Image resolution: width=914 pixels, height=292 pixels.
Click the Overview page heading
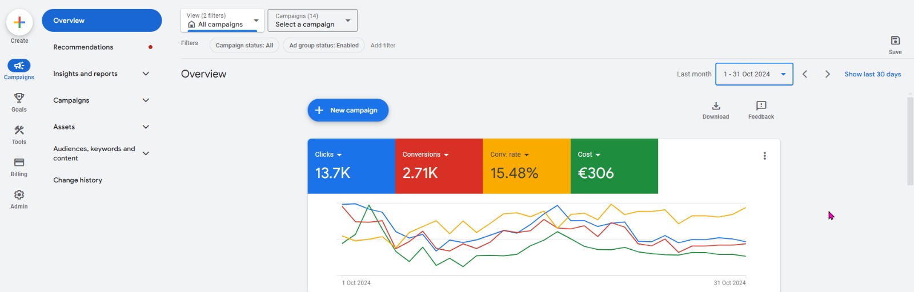[x=203, y=74]
